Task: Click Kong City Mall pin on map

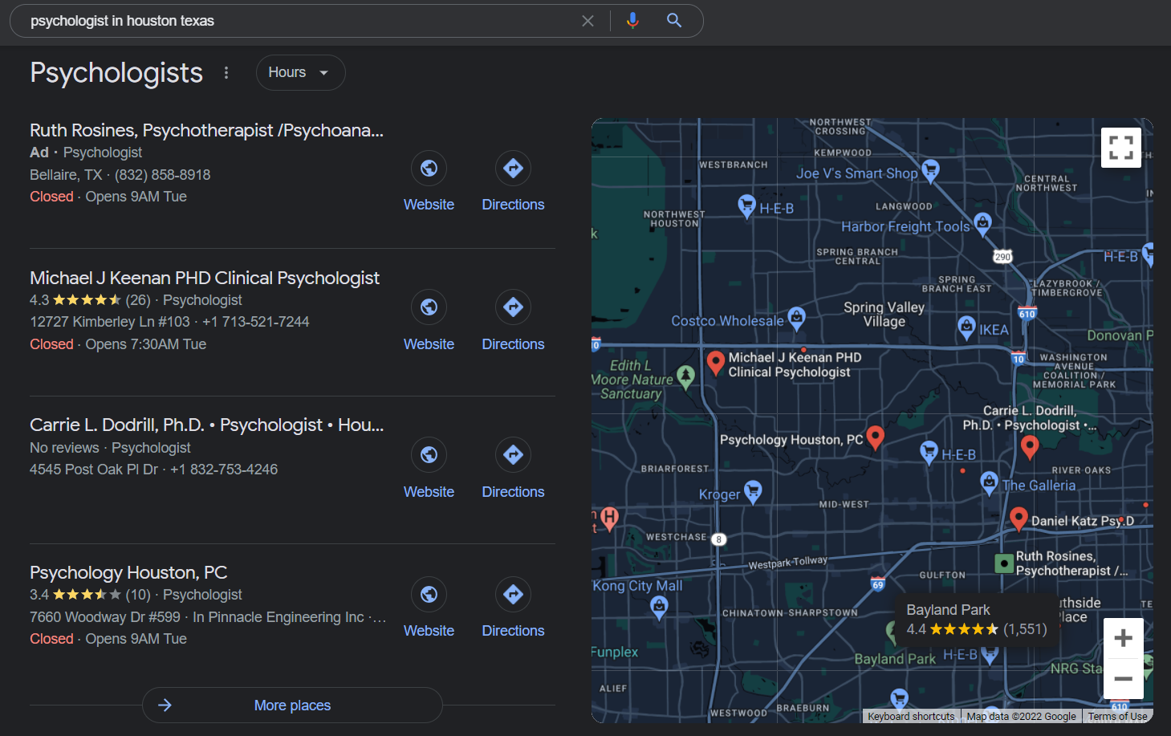Action: pos(659,608)
